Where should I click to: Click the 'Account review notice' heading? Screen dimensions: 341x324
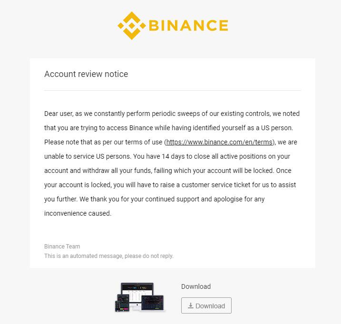coord(86,74)
